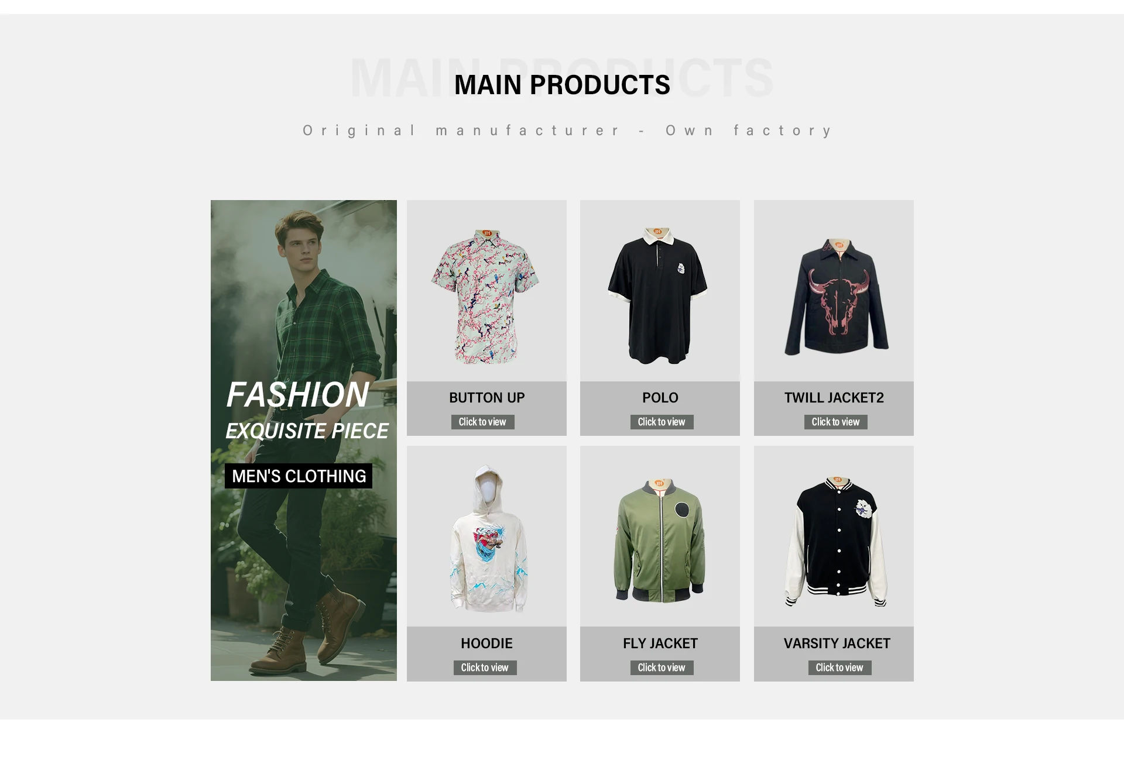Click 'Click to view' under HOODIE

click(485, 668)
